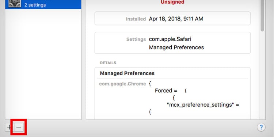The height and width of the screenshot is (137, 274).
Task: Click the Settings field label
Action: pos(136,39)
